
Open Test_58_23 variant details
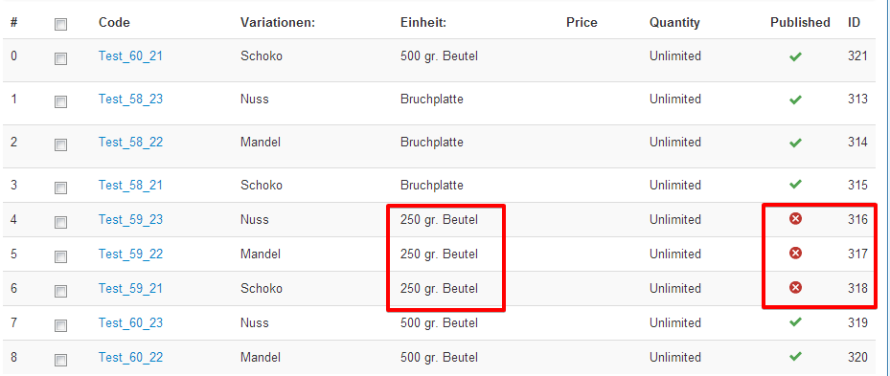click(x=130, y=100)
